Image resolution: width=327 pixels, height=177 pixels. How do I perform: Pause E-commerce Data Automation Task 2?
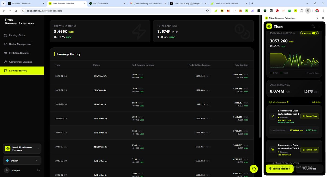click(x=310, y=150)
